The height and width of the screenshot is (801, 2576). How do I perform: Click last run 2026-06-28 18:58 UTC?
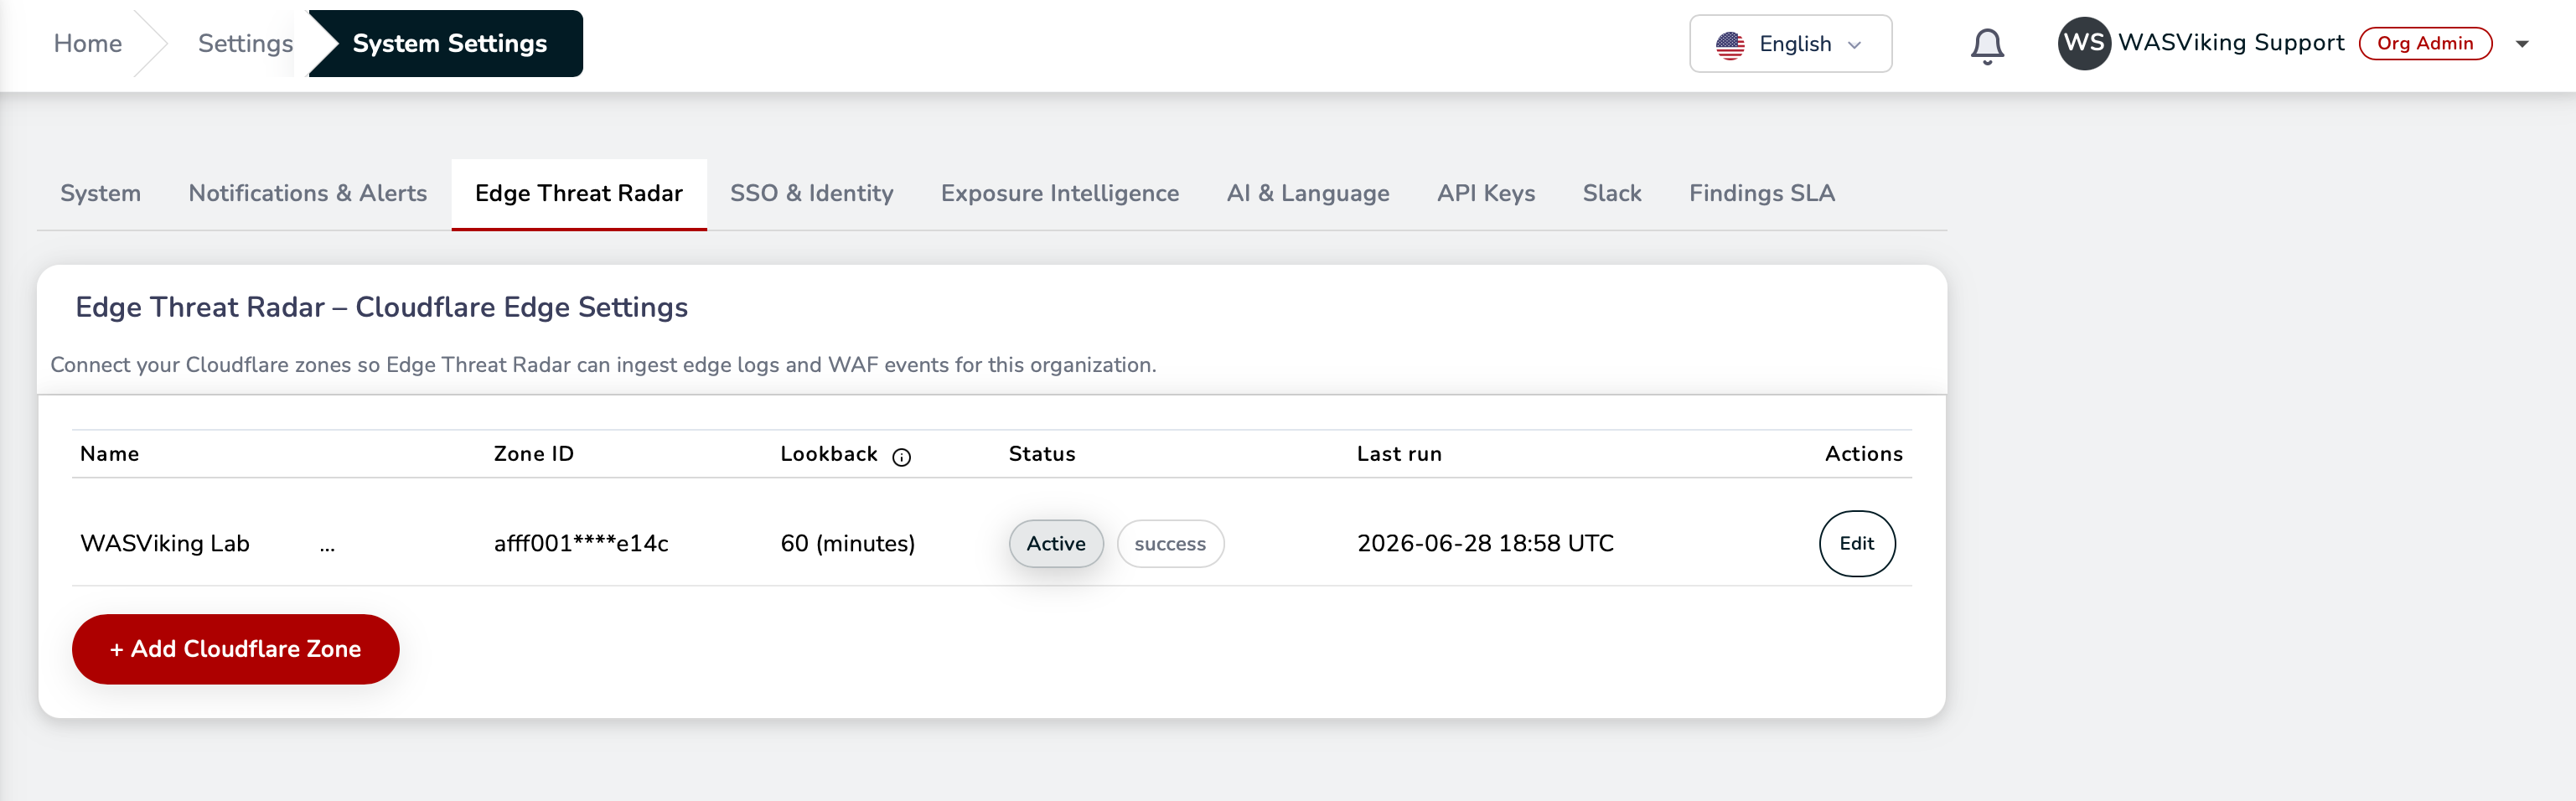[x=1484, y=543]
